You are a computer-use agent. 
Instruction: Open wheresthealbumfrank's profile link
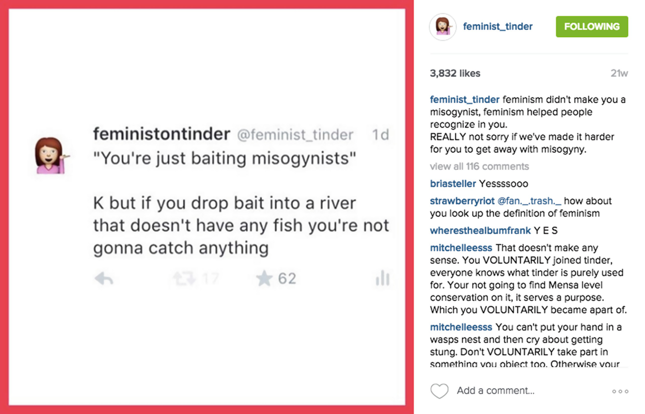pyautogui.click(x=480, y=230)
